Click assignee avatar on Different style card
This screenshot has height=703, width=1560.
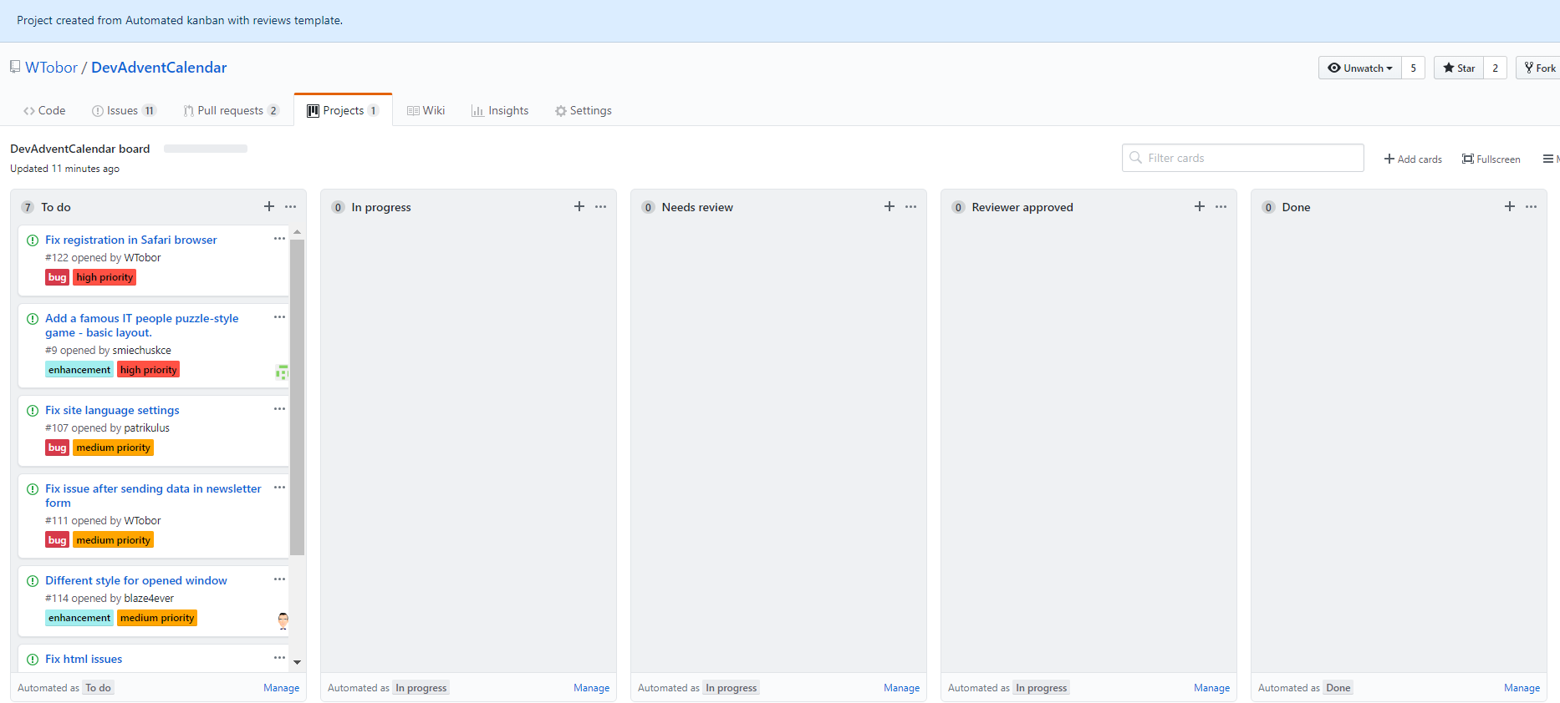[283, 620]
